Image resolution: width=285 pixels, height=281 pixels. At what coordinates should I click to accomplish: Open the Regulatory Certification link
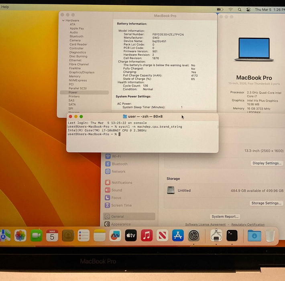(248, 225)
